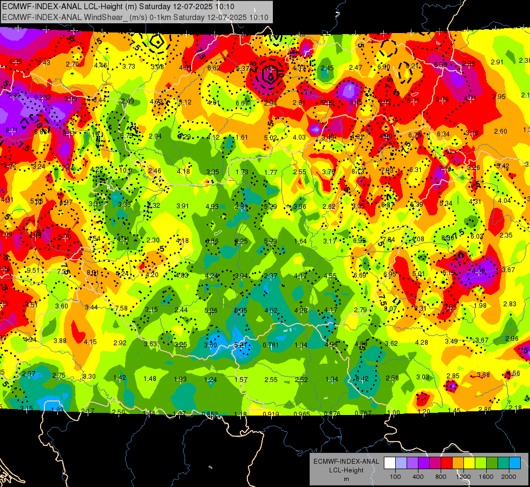Click the wind shear value '1.61'
The image size is (530, 487).
(241, 137)
